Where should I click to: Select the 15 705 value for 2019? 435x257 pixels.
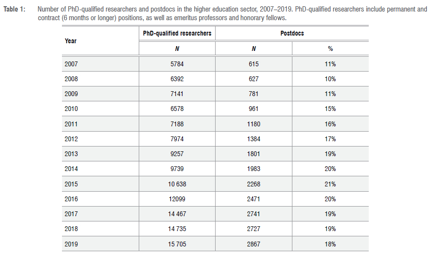[x=177, y=244]
